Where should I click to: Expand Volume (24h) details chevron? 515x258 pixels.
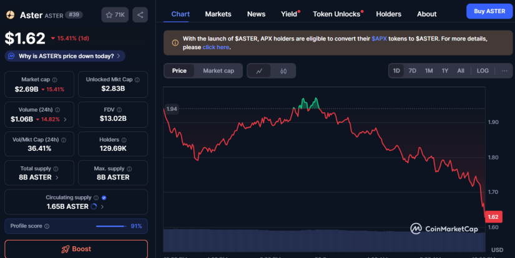65,119
